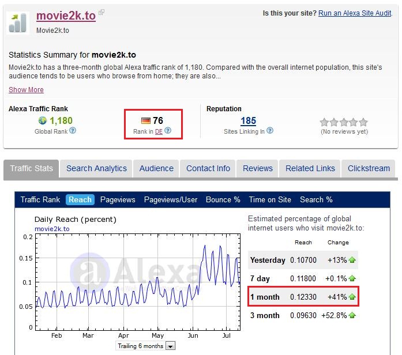Click the 1,180 global rank number
The height and width of the screenshot is (355, 402).
click(61, 120)
